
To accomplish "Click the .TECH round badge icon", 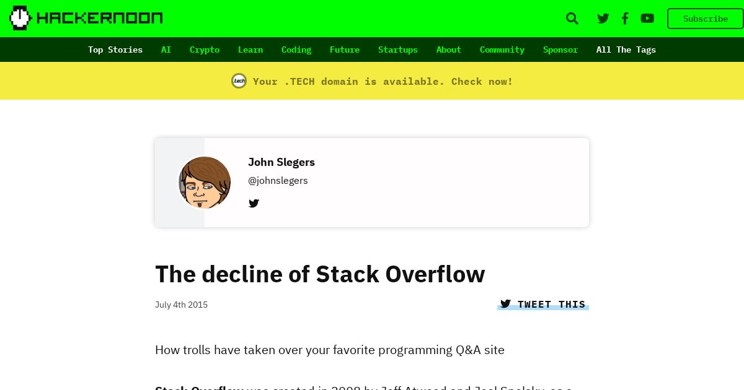I will coord(239,81).
